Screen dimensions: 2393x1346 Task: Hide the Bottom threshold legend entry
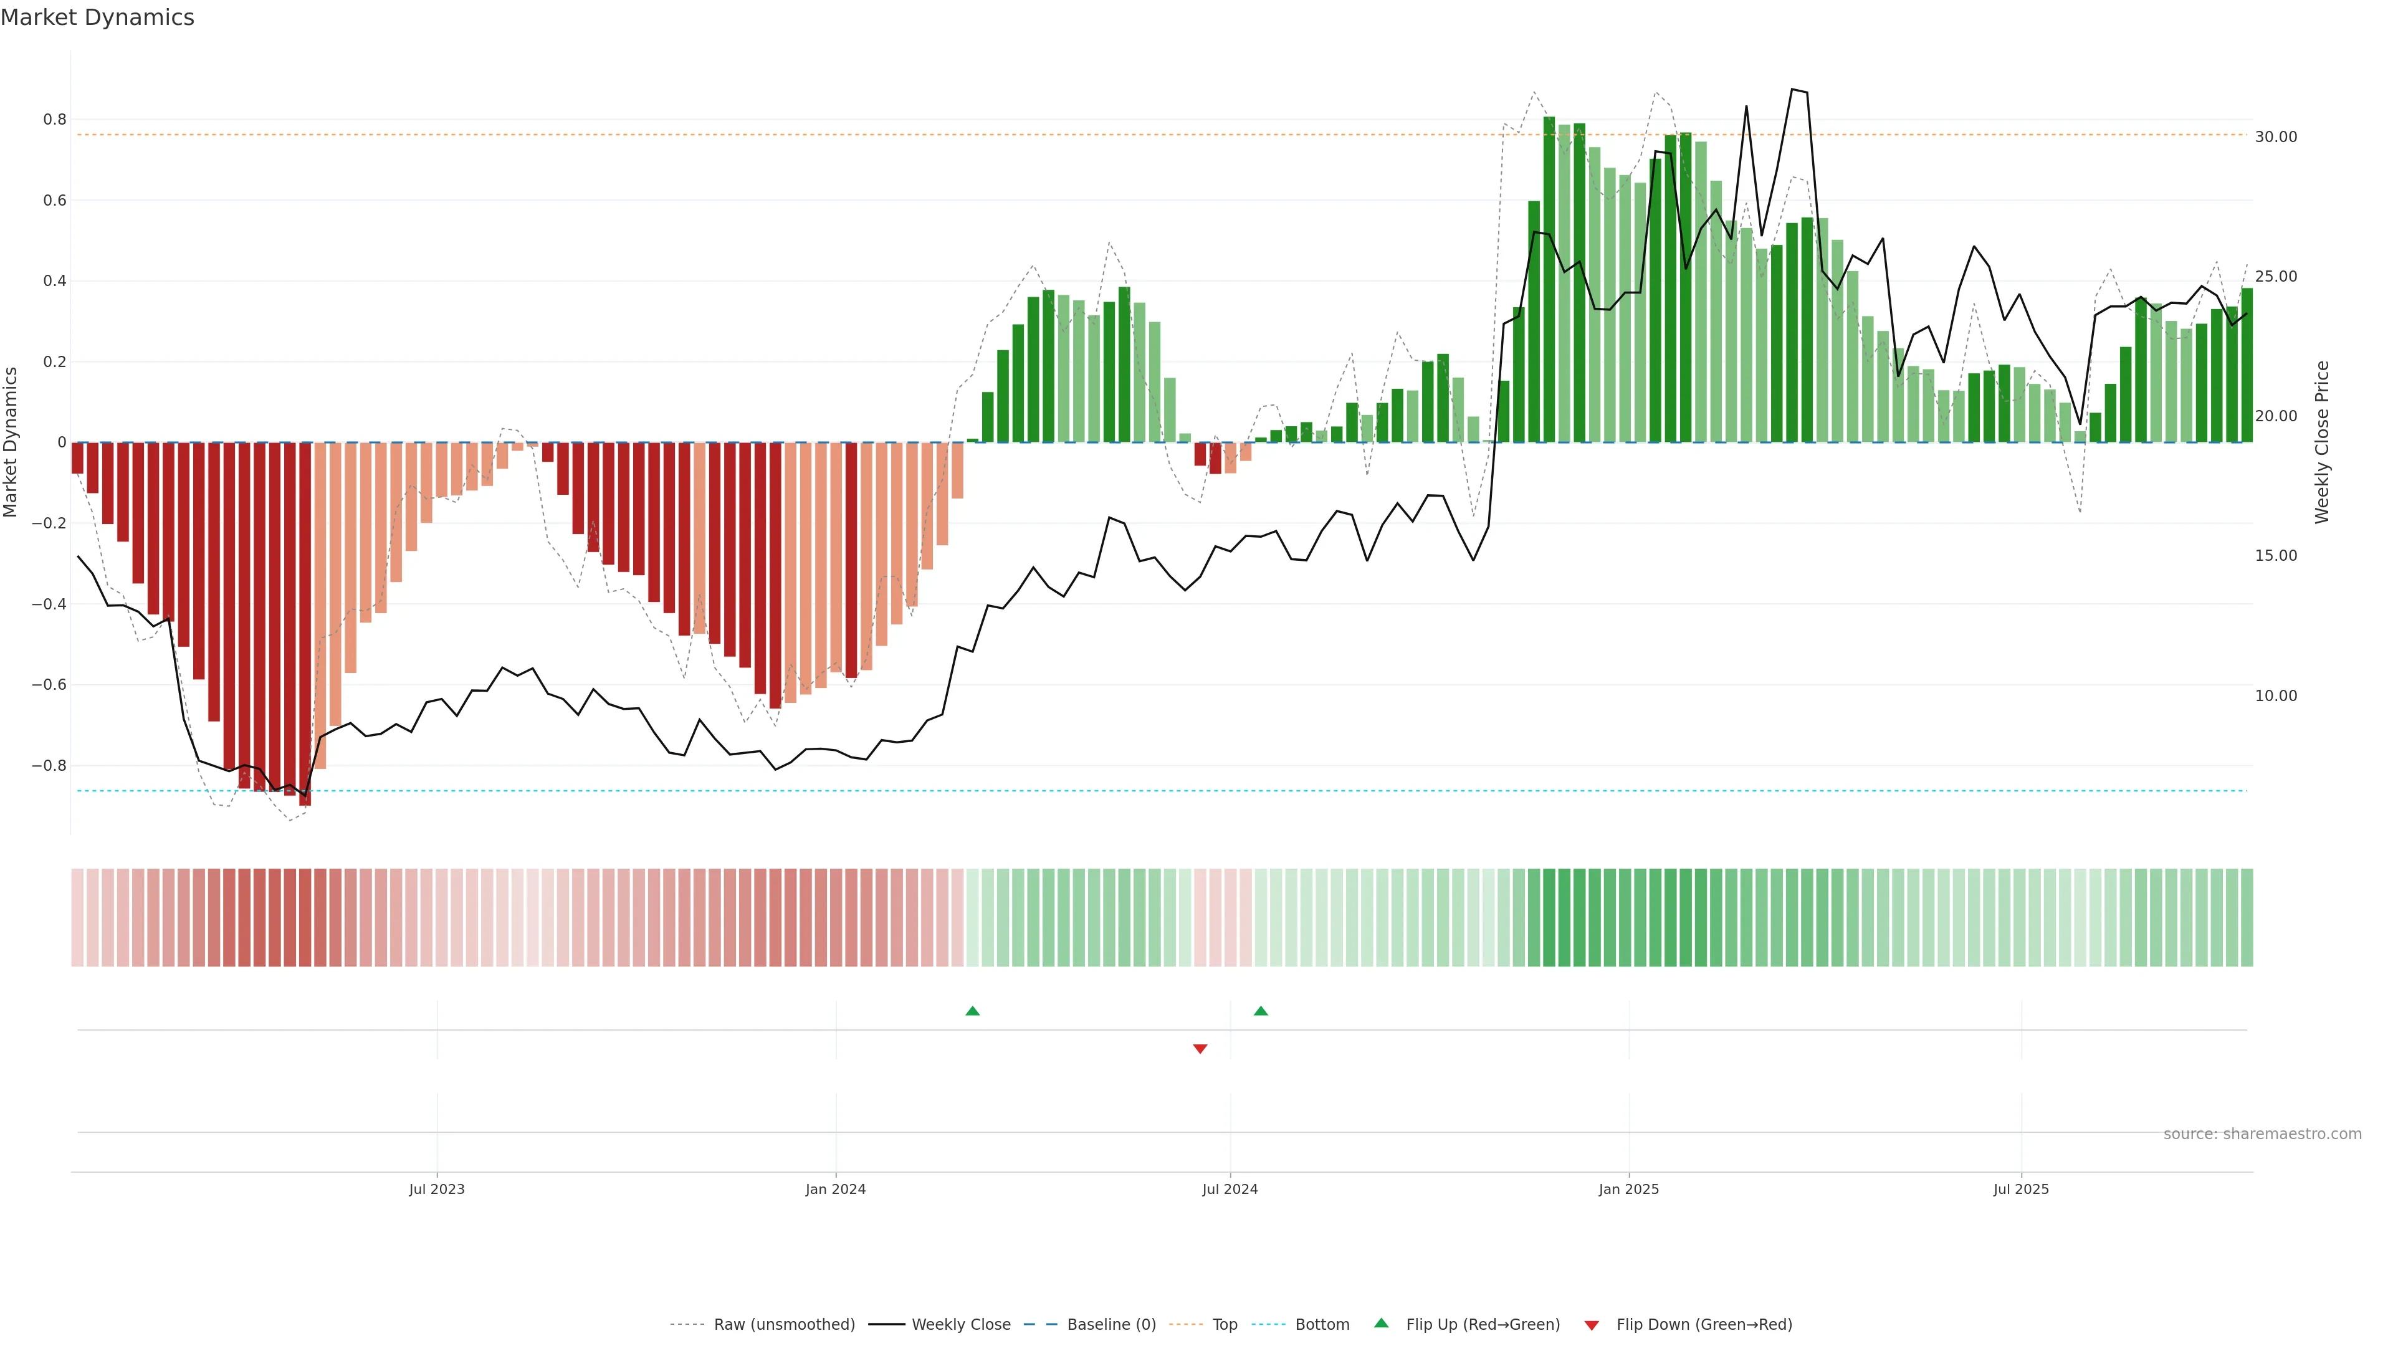pyautogui.click(x=1322, y=1325)
